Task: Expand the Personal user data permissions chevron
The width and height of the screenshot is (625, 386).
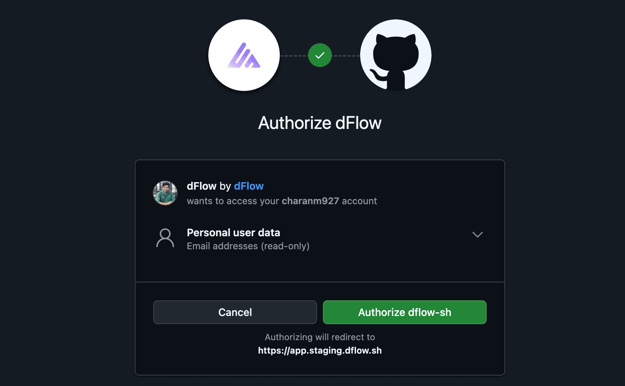Action: click(477, 234)
